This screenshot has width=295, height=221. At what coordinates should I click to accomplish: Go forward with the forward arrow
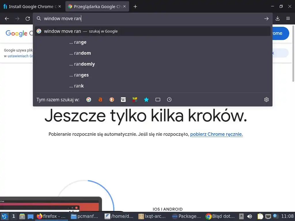coord(17,19)
